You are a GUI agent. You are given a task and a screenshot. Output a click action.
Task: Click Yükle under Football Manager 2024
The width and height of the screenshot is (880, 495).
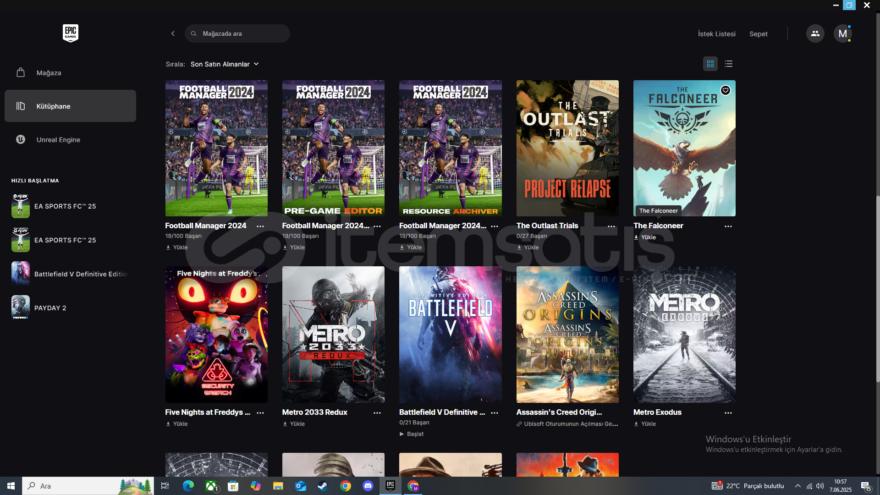tap(177, 247)
